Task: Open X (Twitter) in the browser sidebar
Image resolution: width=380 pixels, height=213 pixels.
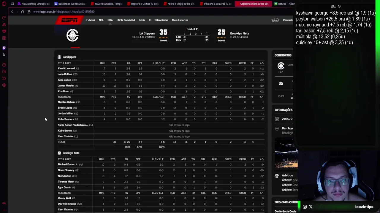Action: pos(4,55)
